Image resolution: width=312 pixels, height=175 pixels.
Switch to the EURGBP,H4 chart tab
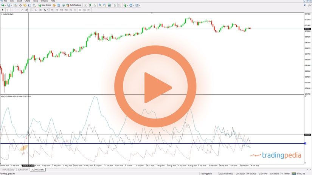click(23, 170)
